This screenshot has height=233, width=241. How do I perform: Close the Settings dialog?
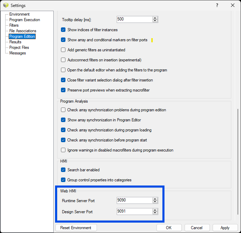tap(233, 6)
